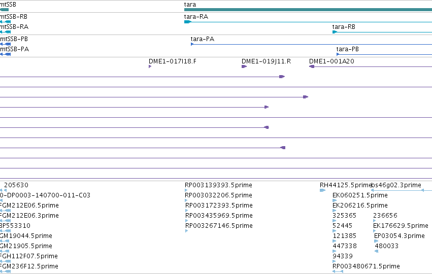432x274 pixels.
Task: Click the 236656 feature arrow
Action: tap(375, 221)
